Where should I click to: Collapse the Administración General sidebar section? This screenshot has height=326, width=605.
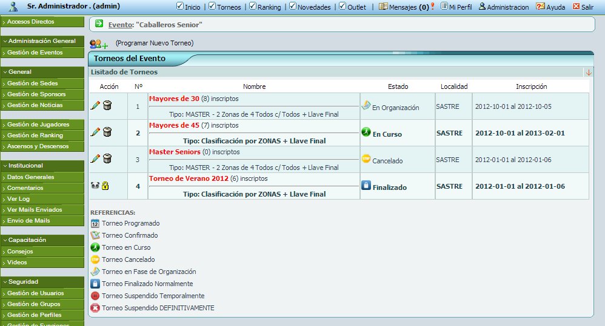(x=42, y=41)
